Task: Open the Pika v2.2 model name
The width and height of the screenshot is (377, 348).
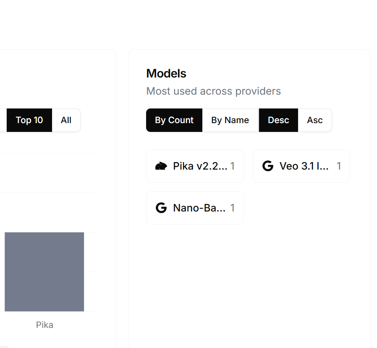Action: click(x=200, y=166)
